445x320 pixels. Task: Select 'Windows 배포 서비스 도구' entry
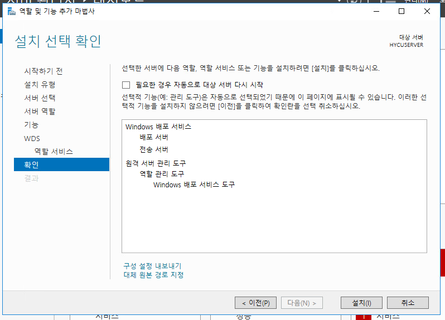pos(194,185)
